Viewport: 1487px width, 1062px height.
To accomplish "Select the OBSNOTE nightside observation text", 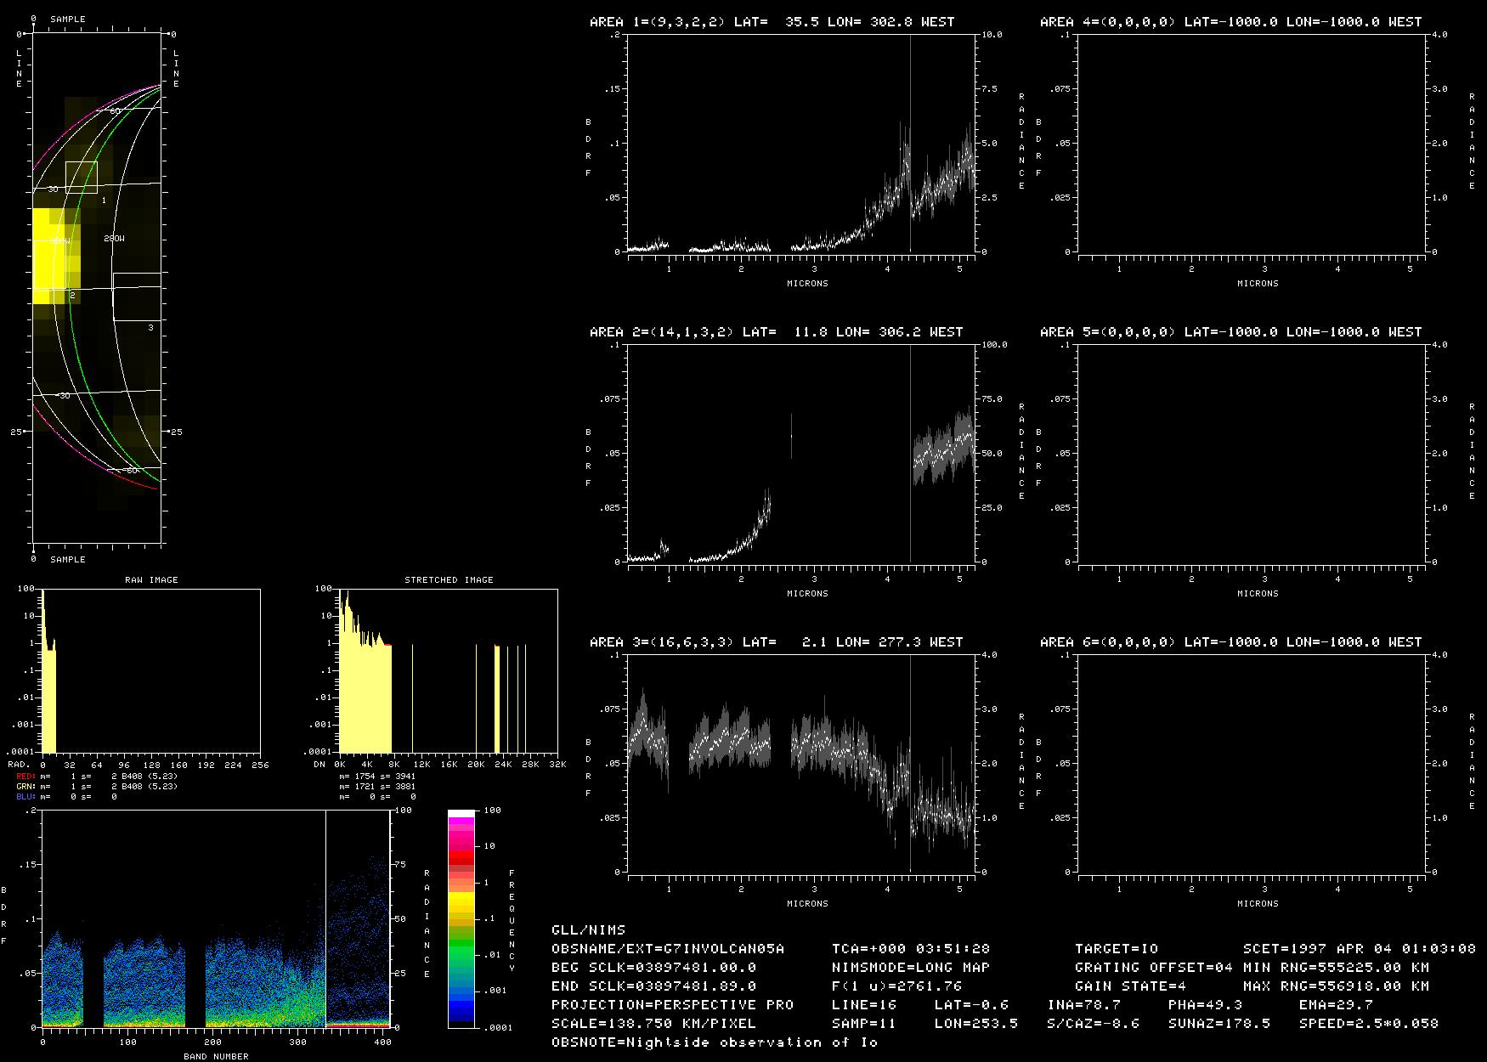I will point(714,1042).
